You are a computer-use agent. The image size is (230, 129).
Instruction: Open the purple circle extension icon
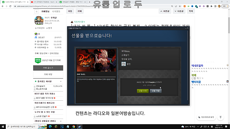(204, 6)
